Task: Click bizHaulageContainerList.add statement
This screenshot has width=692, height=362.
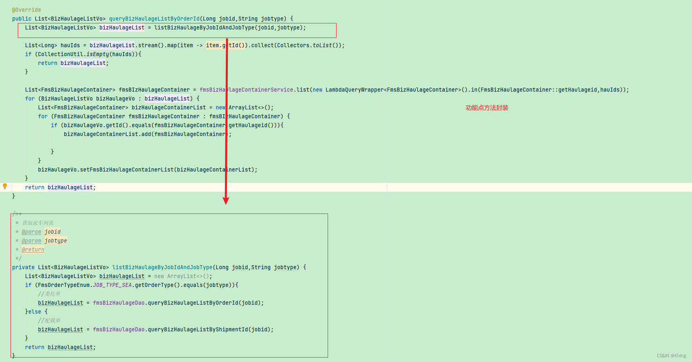Action: click(x=147, y=134)
